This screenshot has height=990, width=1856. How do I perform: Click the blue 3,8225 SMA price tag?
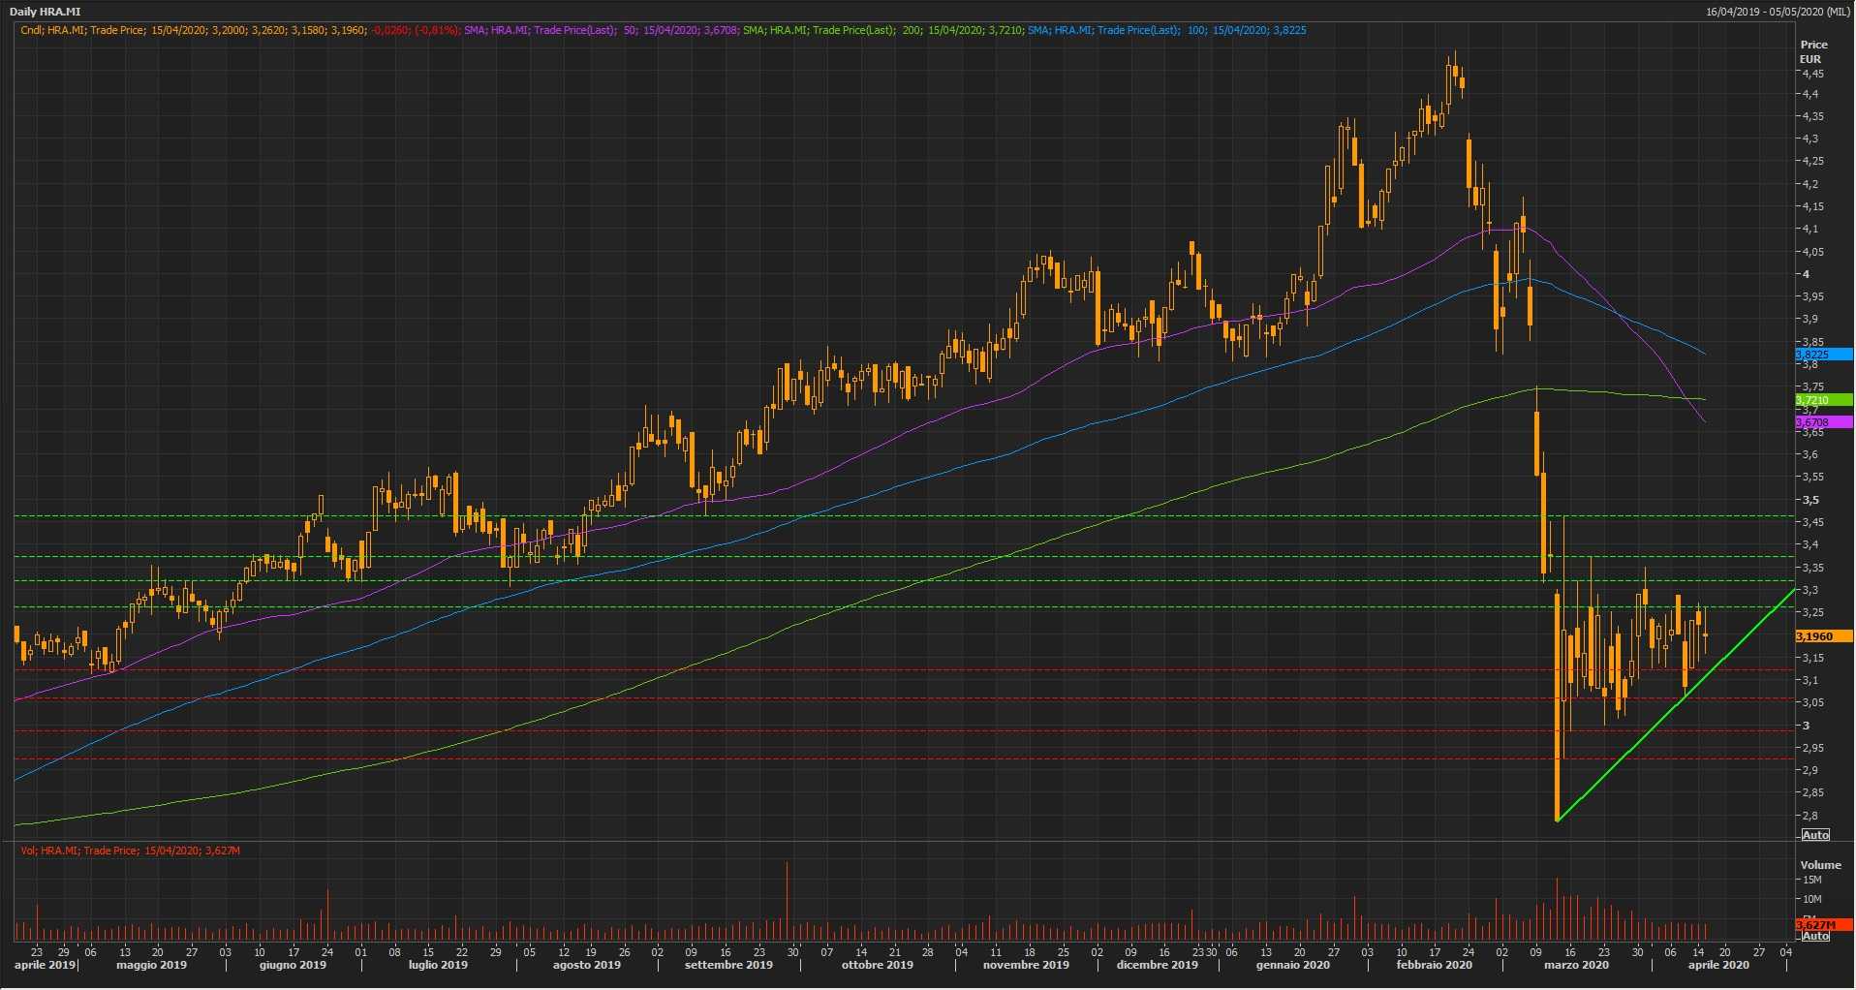pyautogui.click(x=1822, y=355)
